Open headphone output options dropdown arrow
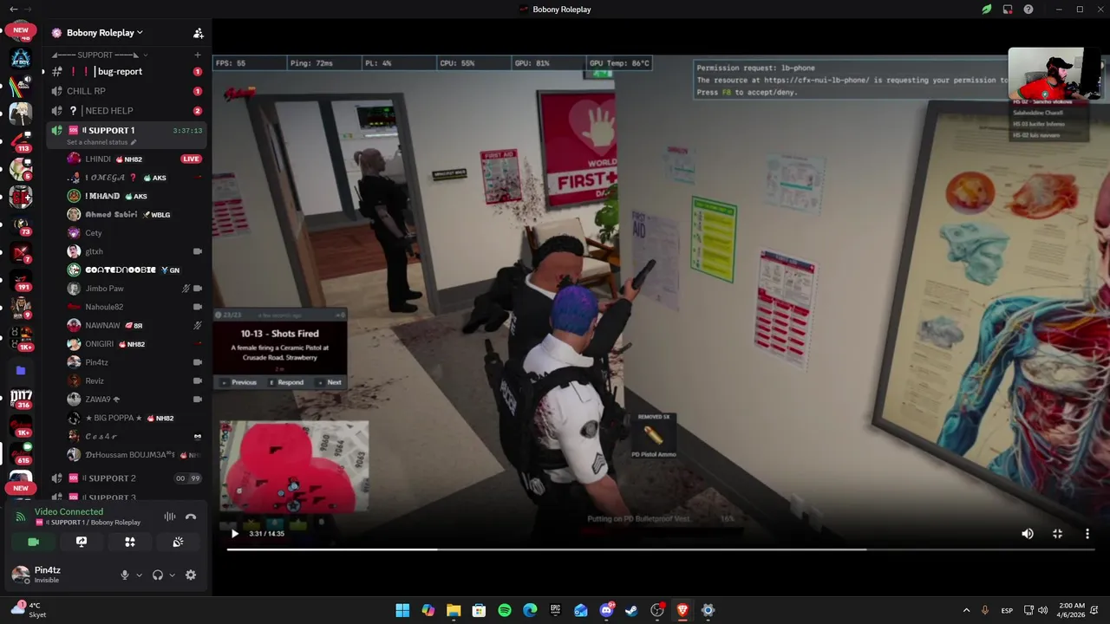The width and height of the screenshot is (1110, 624). tap(172, 575)
